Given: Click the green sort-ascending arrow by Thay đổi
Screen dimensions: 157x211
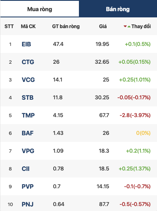Looking at the screenshot, I should point(129,26).
